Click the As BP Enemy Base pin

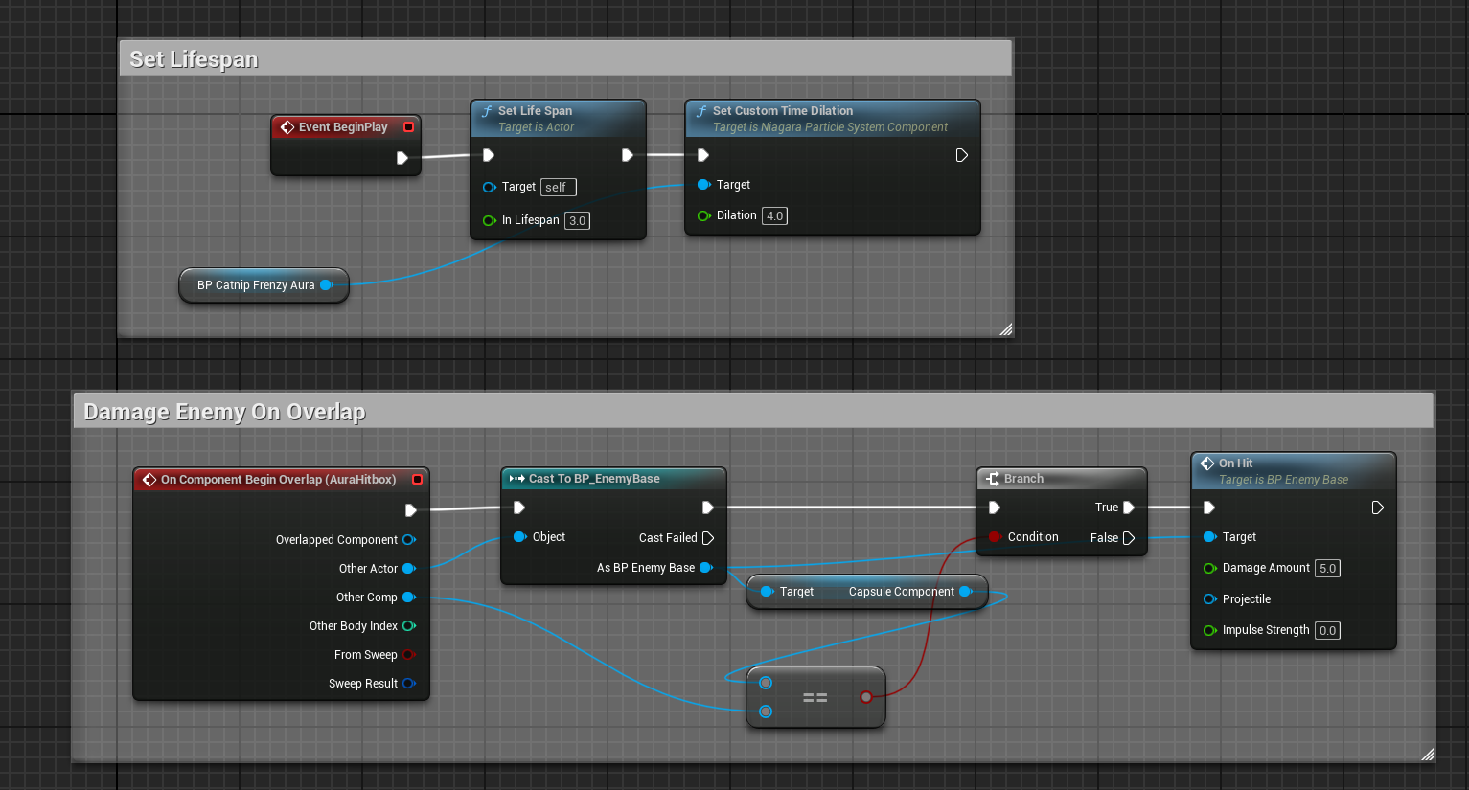pyautogui.click(x=706, y=567)
